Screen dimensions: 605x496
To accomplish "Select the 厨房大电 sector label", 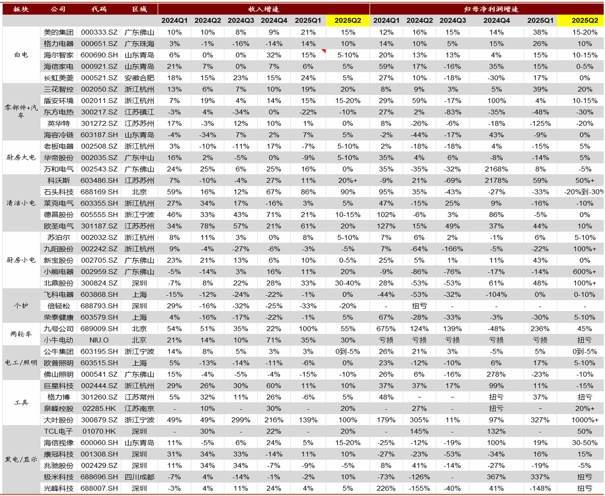I will point(21,157).
